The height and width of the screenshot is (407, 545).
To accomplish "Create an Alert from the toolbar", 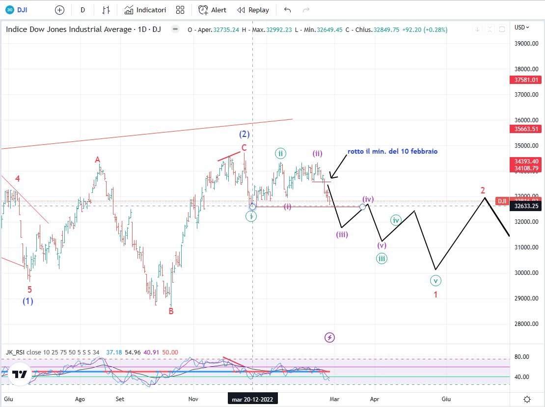I will (x=212, y=10).
